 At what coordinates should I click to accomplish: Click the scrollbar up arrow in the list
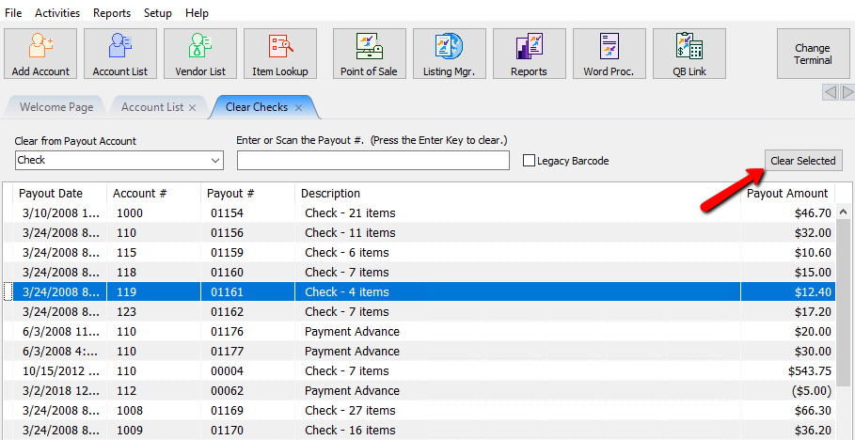point(843,212)
